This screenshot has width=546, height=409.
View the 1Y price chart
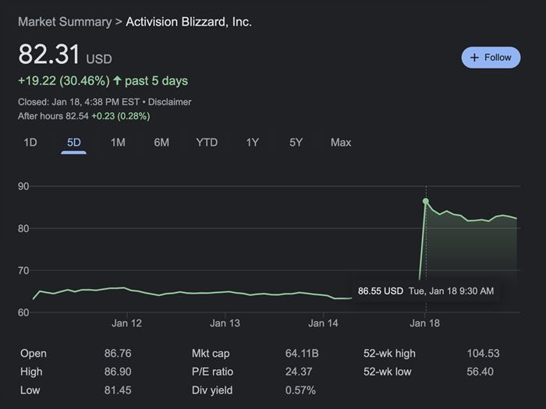[252, 143]
